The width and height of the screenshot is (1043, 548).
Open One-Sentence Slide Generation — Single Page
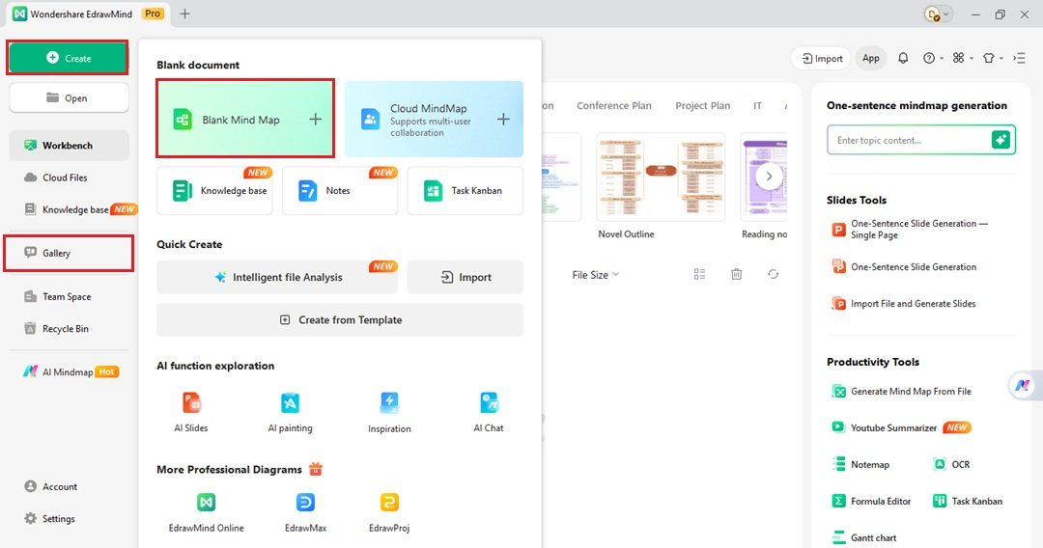910,230
